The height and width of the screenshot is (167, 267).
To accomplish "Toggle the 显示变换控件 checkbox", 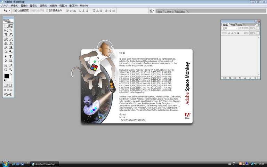I will (47, 10).
